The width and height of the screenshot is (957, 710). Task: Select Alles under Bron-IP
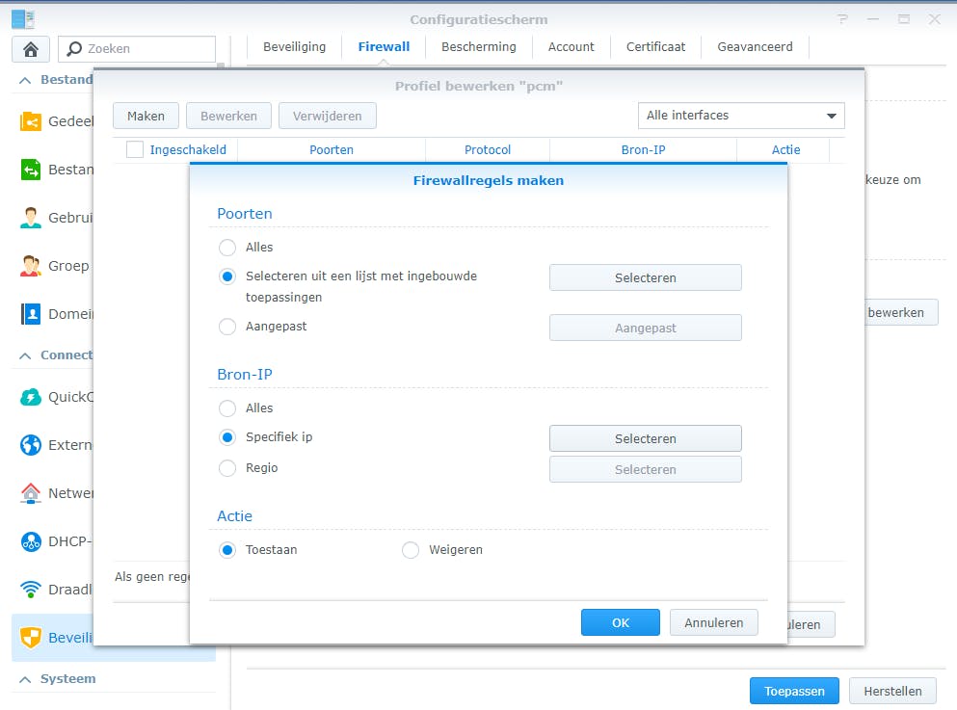(x=227, y=408)
